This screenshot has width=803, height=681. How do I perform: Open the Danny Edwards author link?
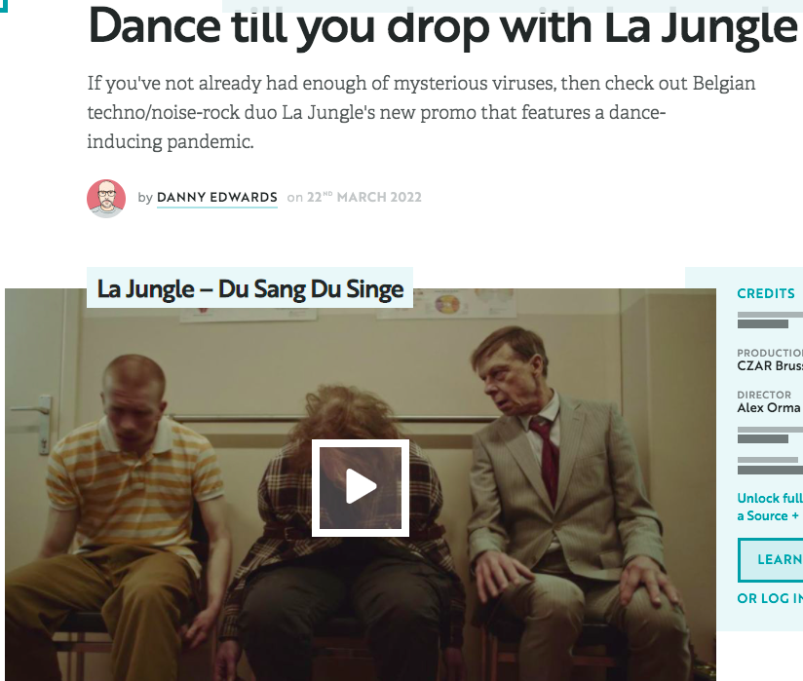[217, 198]
